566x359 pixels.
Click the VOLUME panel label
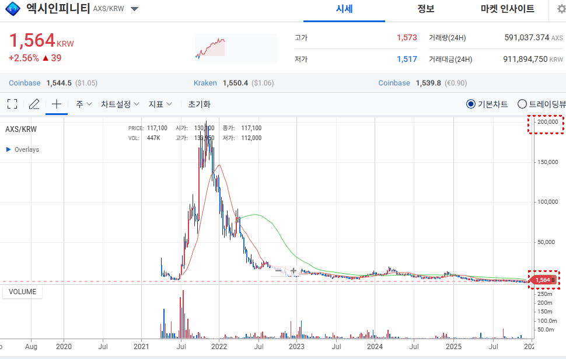(x=22, y=292)
